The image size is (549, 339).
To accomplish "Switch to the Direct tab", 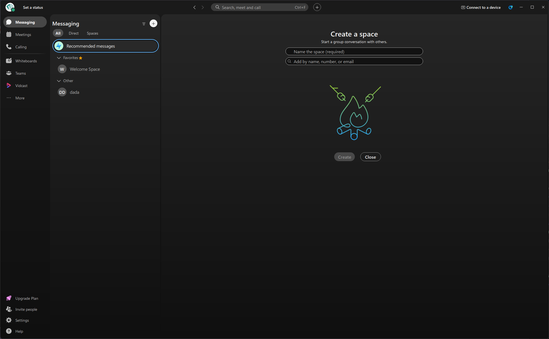I will 73,33.
